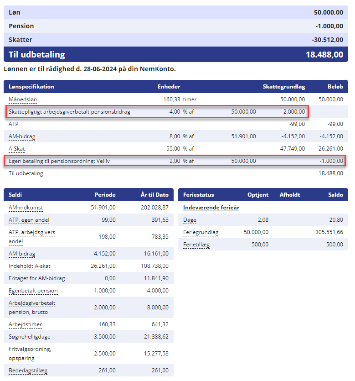Click Indeværende ferieår heading
Image resolution: width=355 pixels, height=381 pixels.
pos(211,208)
